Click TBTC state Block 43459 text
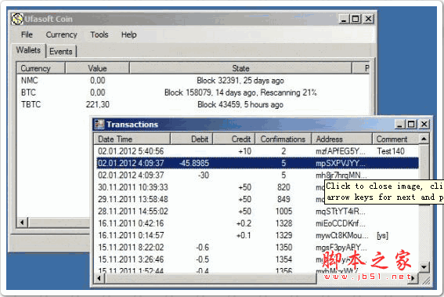 click(x=240, y=104)
